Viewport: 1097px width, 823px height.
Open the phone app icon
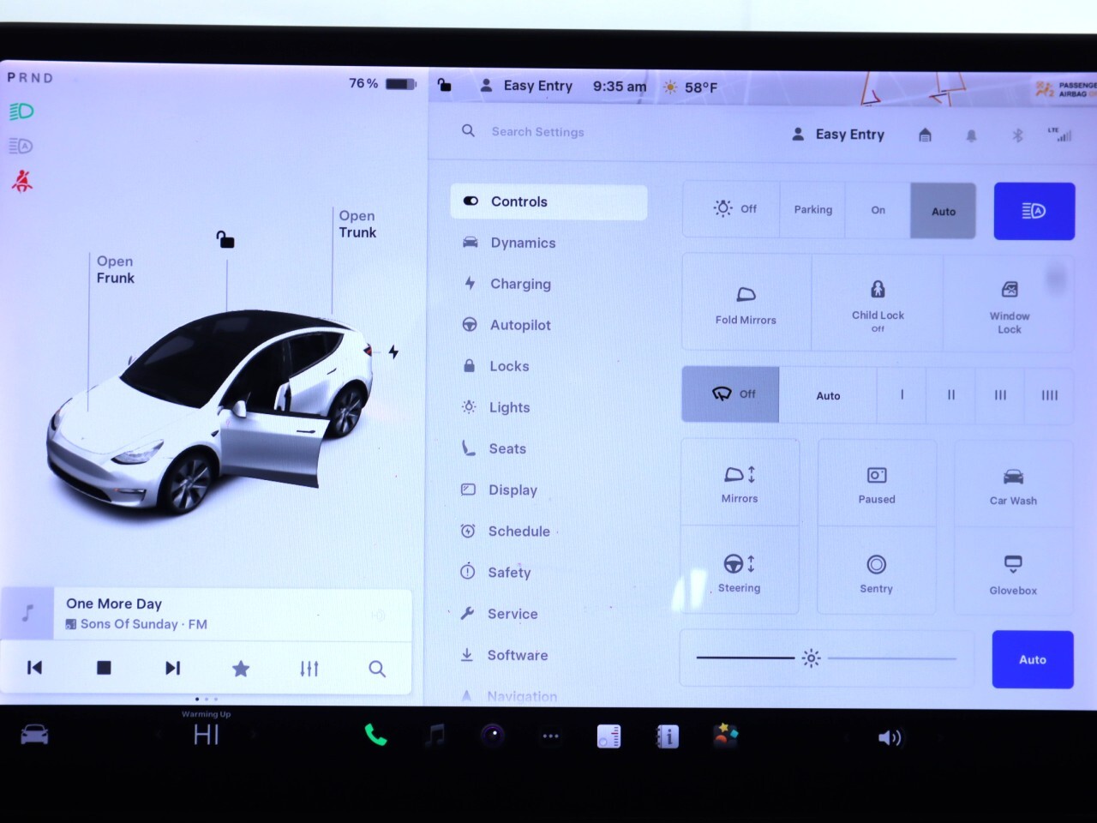pyautogui.click(x=375, y=736)
